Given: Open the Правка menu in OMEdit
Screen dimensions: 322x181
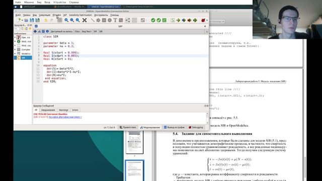Looking at the screenshot, I should [x=27, y=15].
